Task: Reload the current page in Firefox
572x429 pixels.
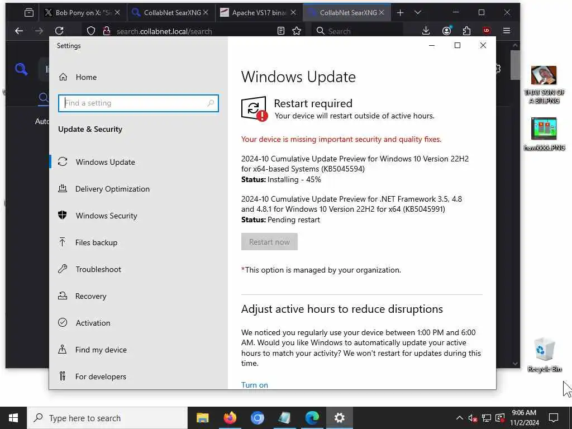Action: [59, 31]
